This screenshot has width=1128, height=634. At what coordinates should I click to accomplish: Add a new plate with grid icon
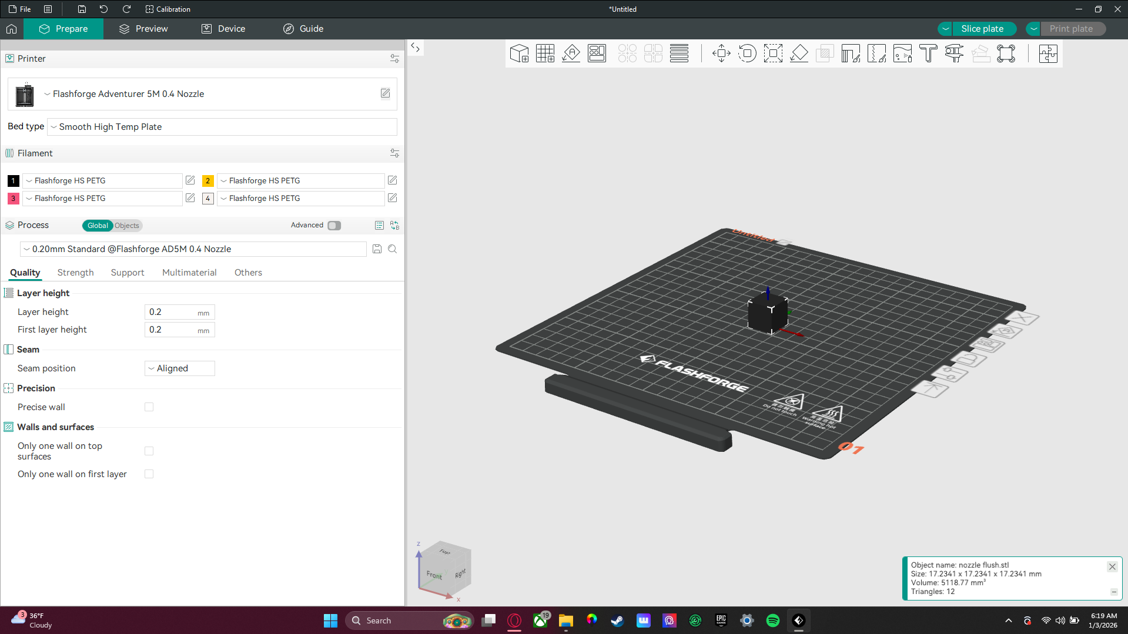coord(545,53)
